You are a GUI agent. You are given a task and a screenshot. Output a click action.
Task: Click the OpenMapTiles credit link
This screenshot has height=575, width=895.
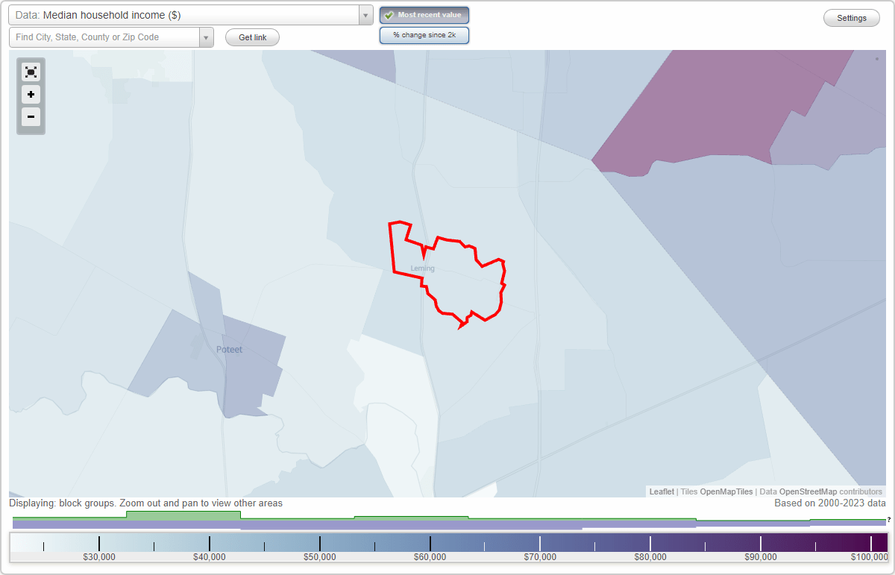click(x=725, y=491)
